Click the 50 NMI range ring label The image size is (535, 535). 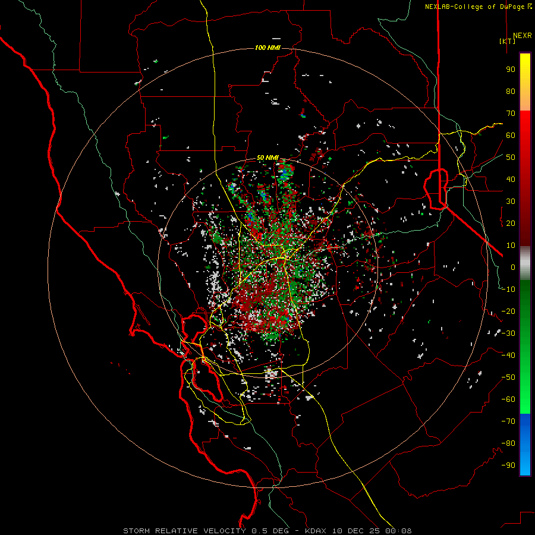[x=267, y=158]
